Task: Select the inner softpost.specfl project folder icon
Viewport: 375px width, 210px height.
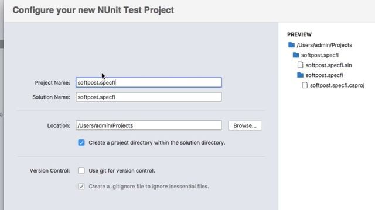Action: [x=300, y=75]
